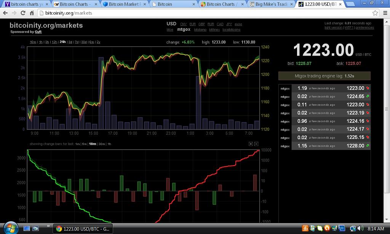Select the CNY currency link
390x234 pixels.
pyautogui.click(x=183, y=24)
